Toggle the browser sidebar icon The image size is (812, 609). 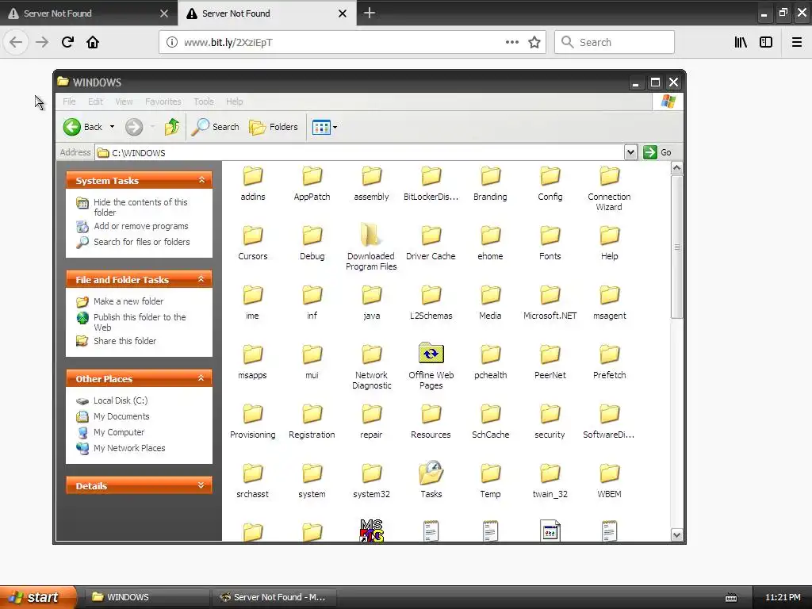click(x=766, y=43)
